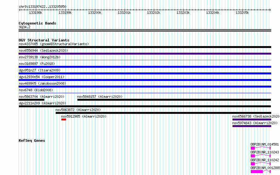Click the 133198k ruler tick label

click(x=36, y=13)
